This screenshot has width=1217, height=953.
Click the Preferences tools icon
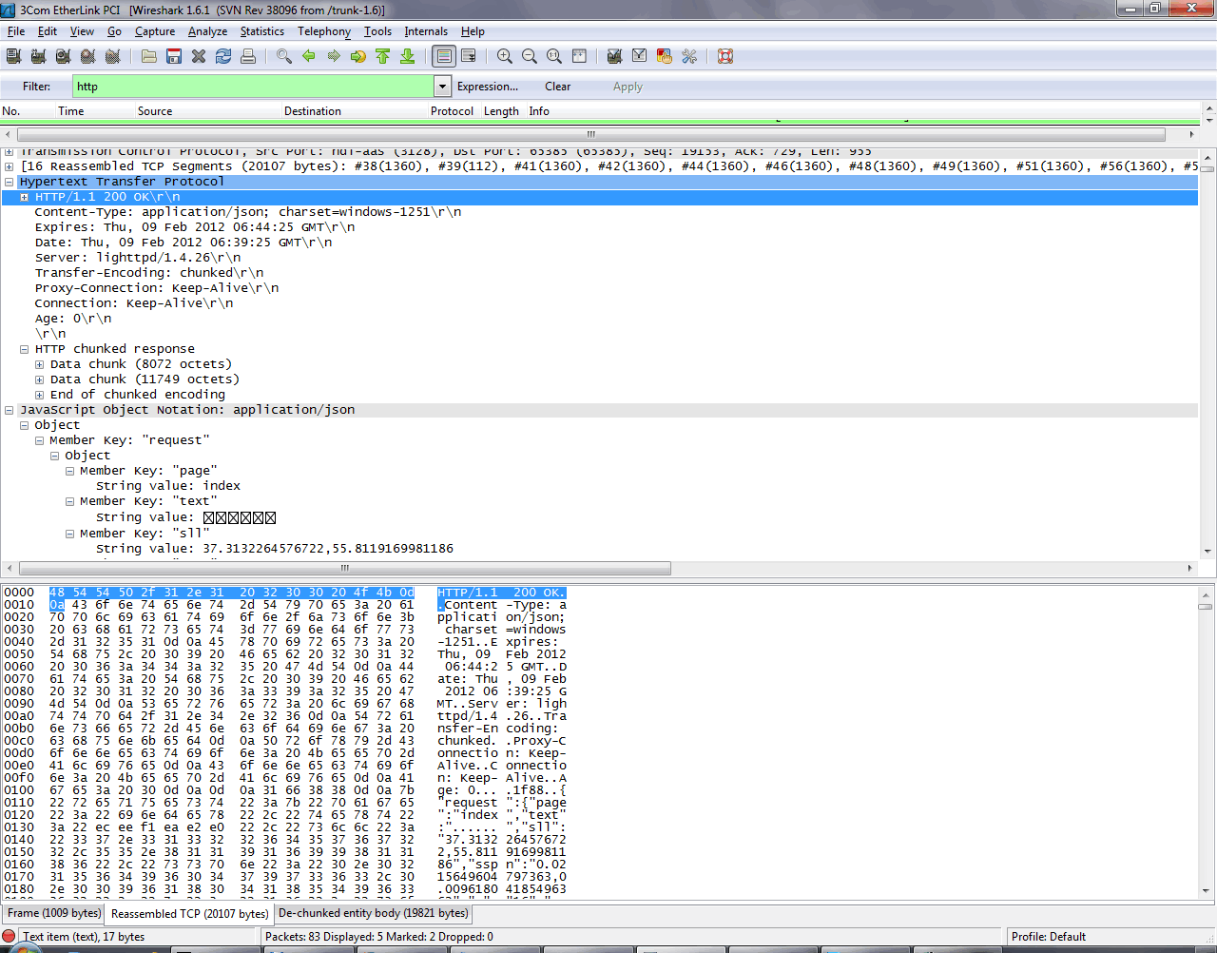click(x=689, y=57)
